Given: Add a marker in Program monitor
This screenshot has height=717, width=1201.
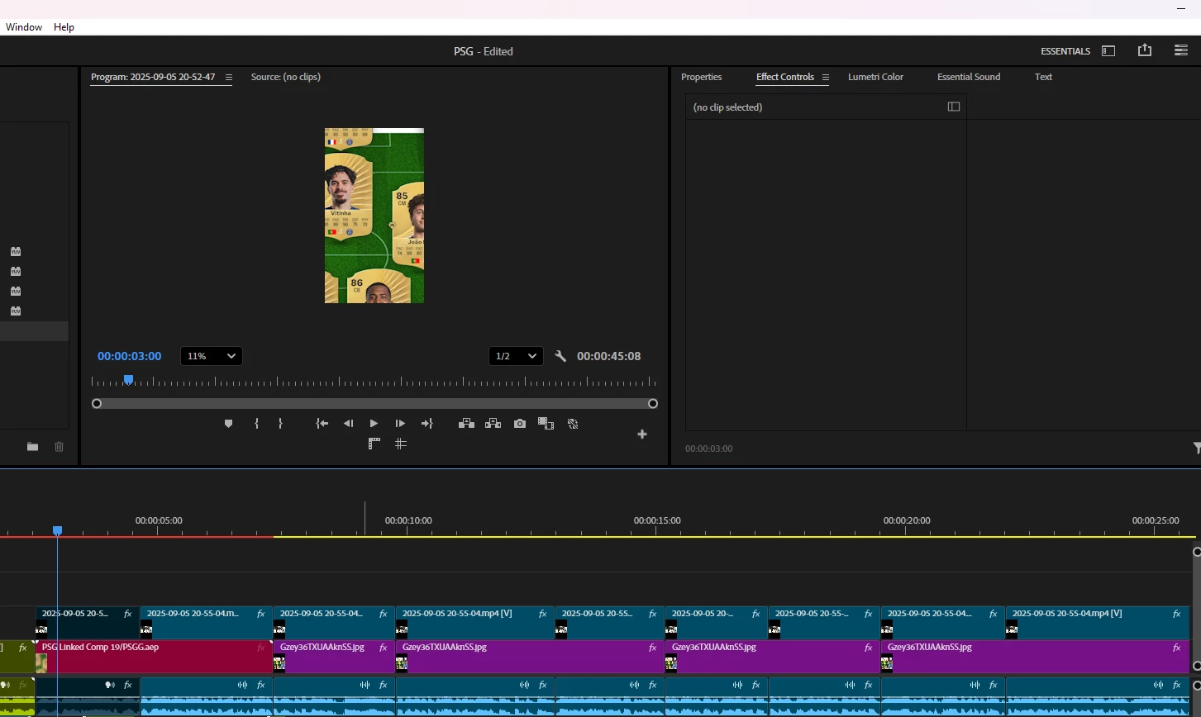Looking at the screenshot, I should pos(229,424).
